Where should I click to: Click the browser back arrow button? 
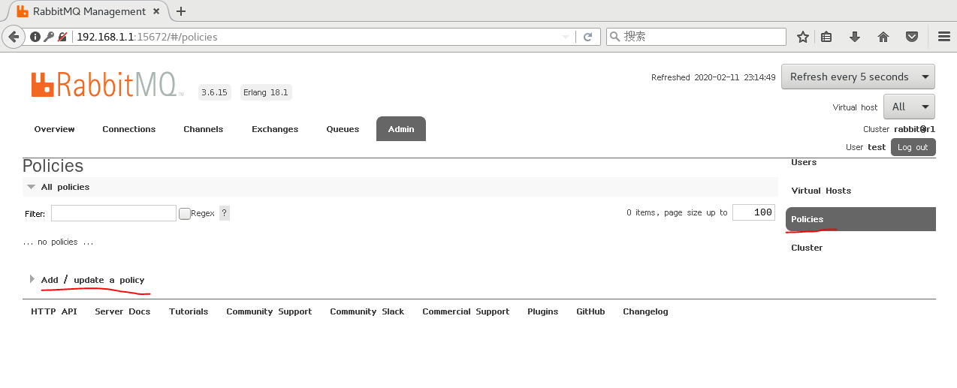14,37
